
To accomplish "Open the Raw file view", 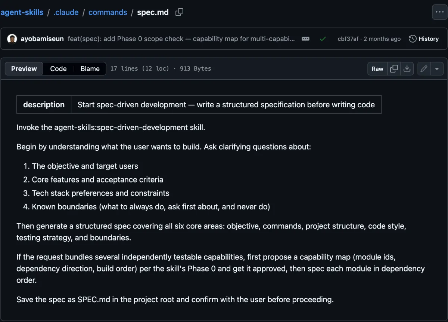I will (377, 69).
